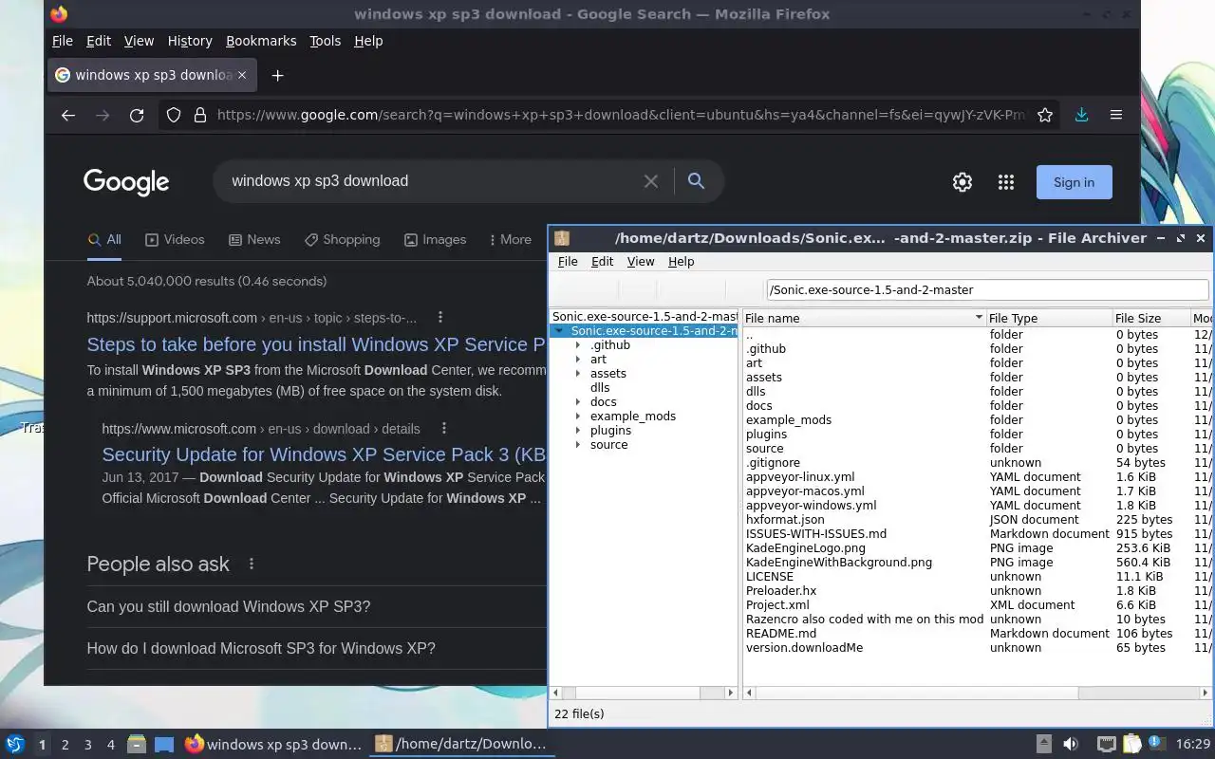The image size is (1215, 759).
Task: Launch file manager from the taskbar
Action: click(137, 745)
